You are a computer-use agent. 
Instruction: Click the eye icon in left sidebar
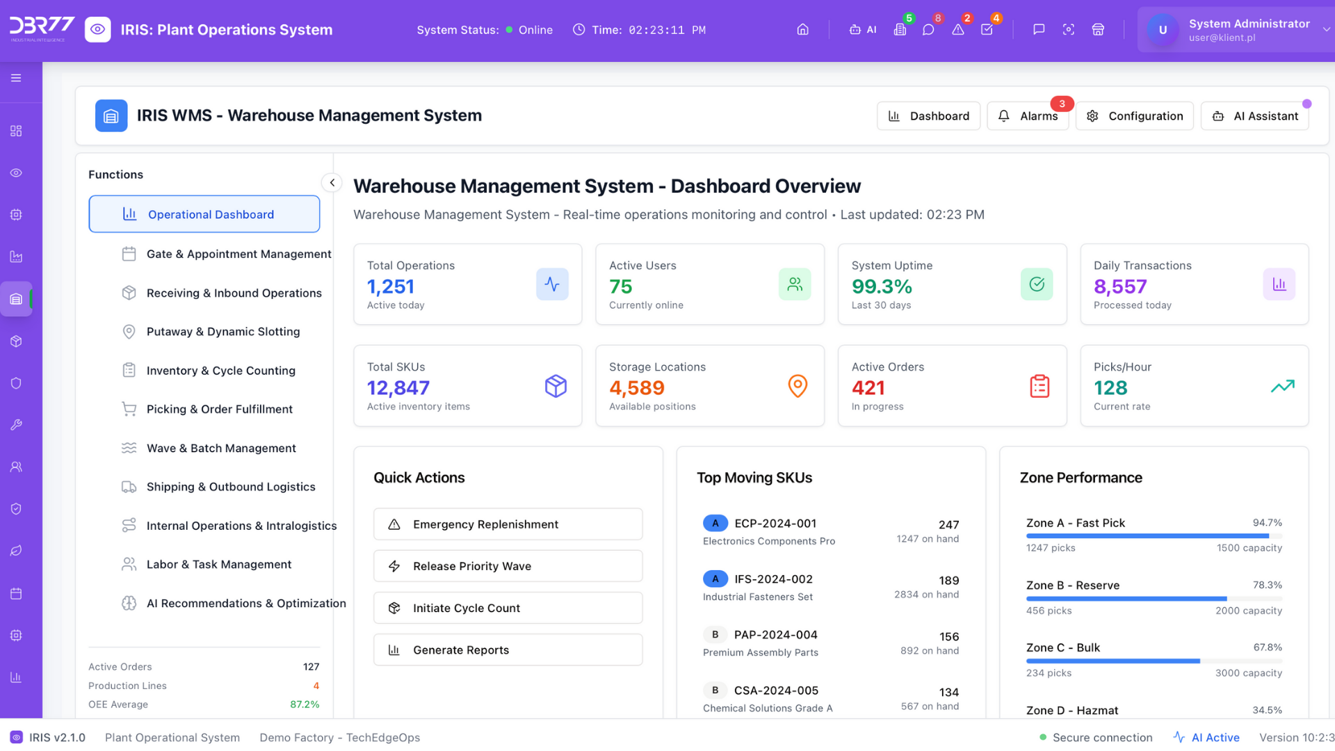coord(16,173)
